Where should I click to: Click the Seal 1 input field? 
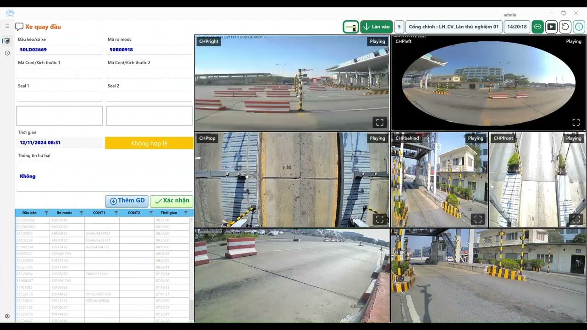pyautogui.click(x=60, y=96)
